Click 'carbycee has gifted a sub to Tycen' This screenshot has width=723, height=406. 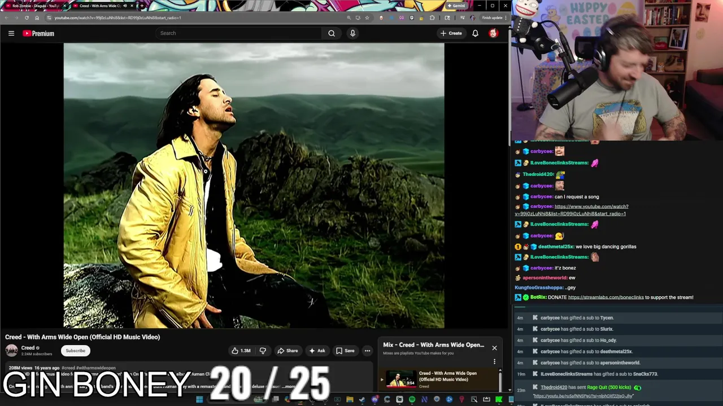point(577,317)
